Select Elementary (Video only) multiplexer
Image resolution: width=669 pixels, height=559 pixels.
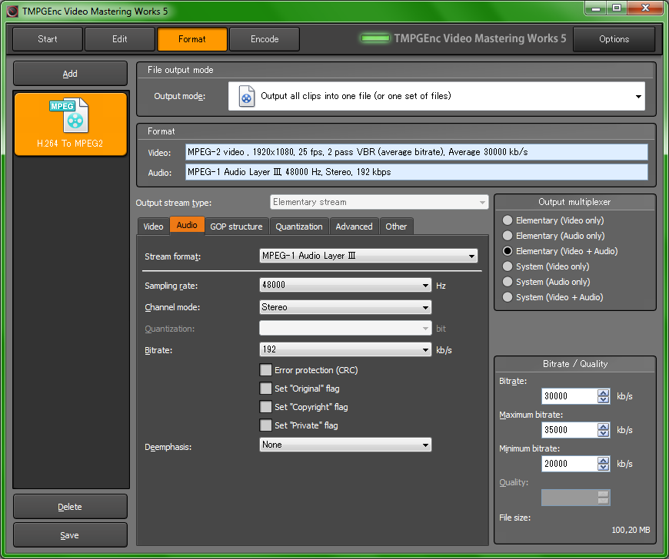click(x=508, y=220)
